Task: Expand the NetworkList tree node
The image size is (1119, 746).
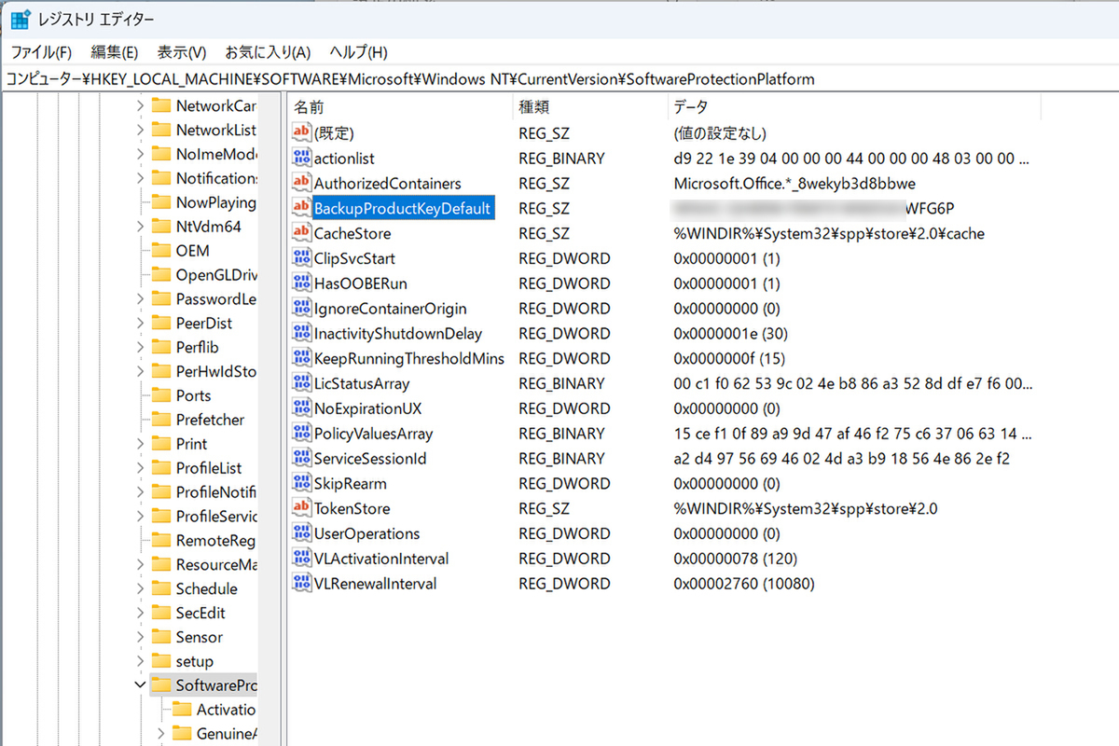Action: 140,130
